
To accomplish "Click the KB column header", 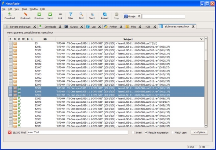I will (x=45, y=39).
